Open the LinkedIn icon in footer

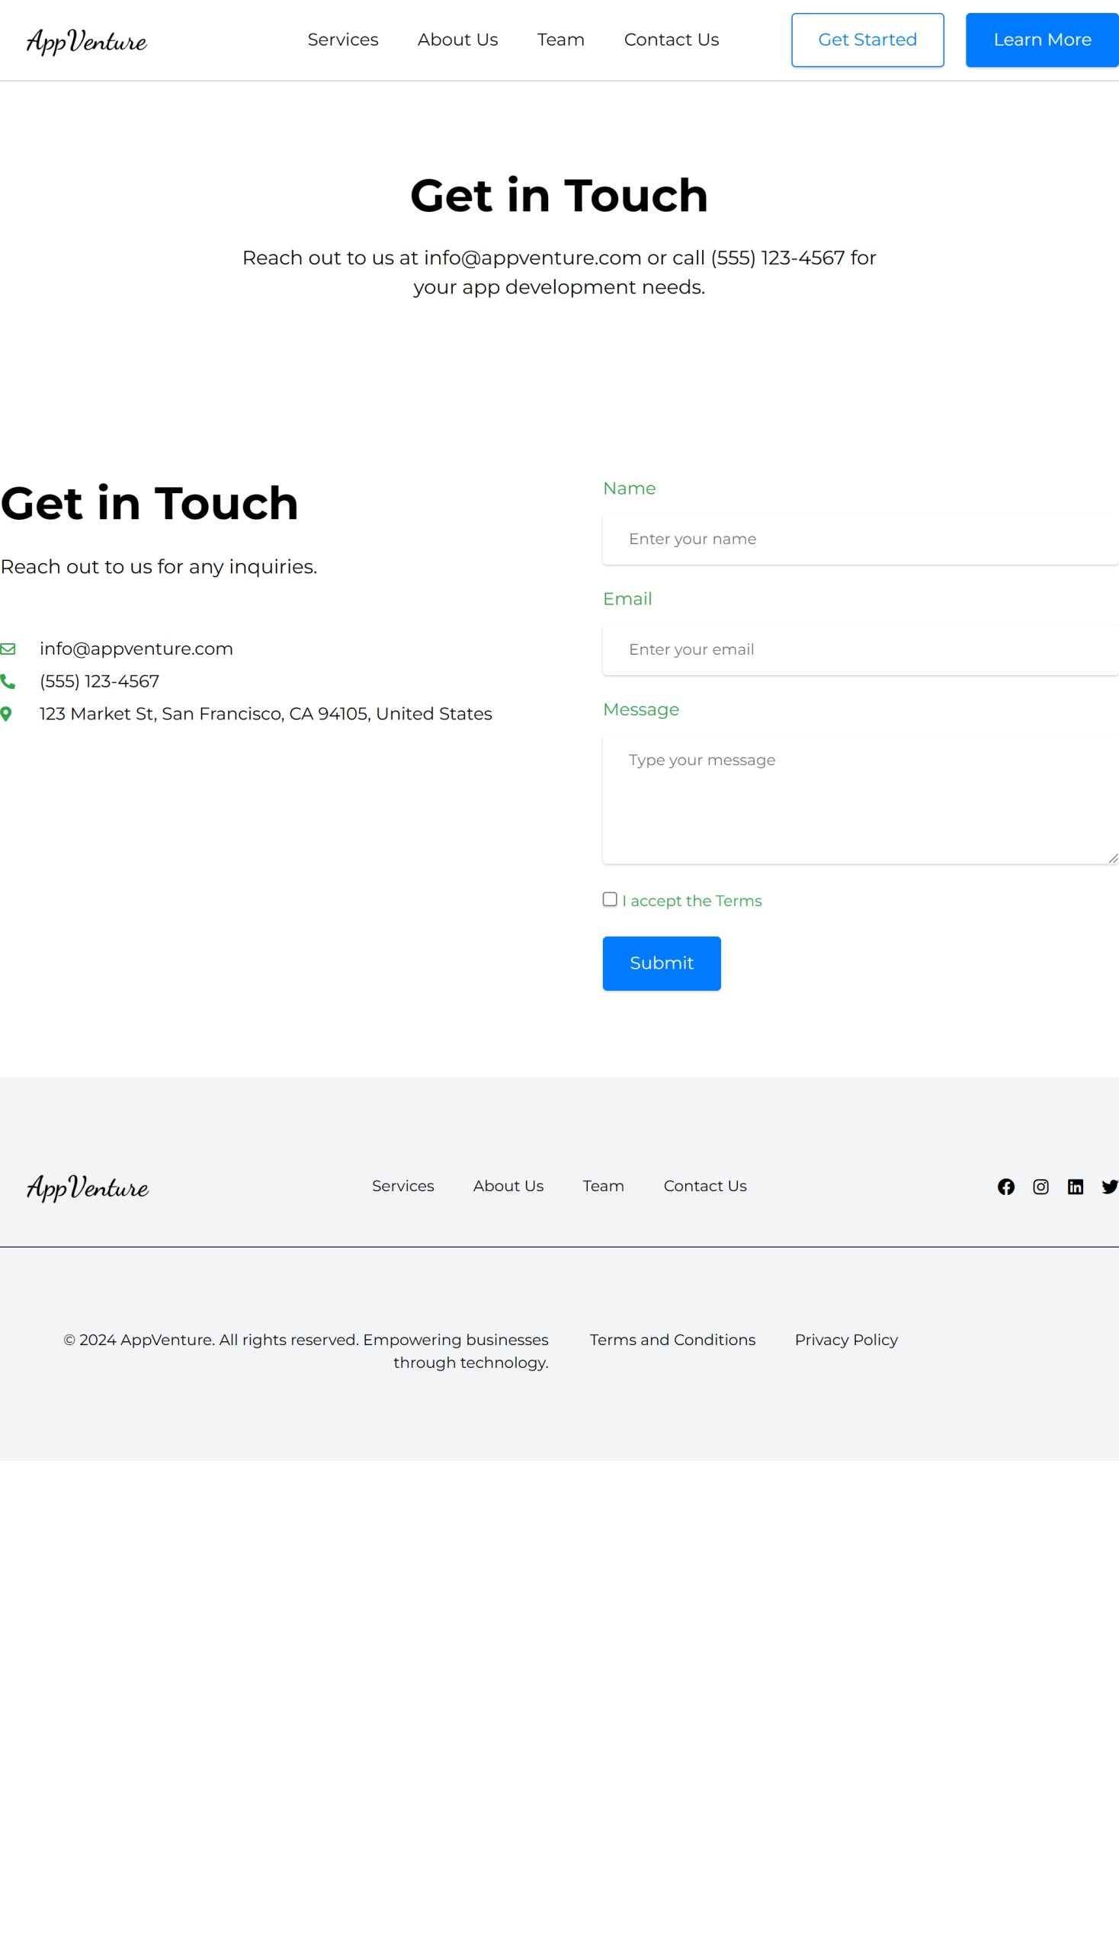point(1076,1187)
